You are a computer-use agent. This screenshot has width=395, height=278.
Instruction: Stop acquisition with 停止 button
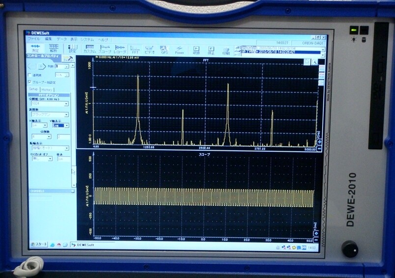pos(211,51)
